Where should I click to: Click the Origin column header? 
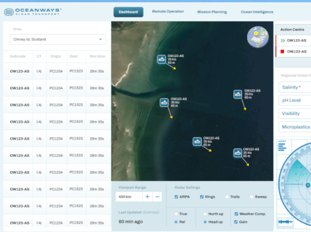55,56
